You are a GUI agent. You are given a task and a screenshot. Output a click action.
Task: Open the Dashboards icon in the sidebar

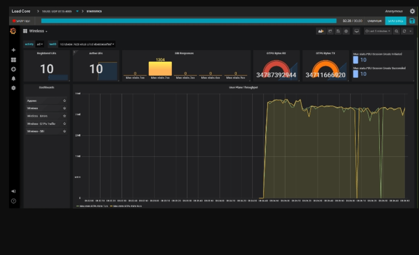[14, 60]
